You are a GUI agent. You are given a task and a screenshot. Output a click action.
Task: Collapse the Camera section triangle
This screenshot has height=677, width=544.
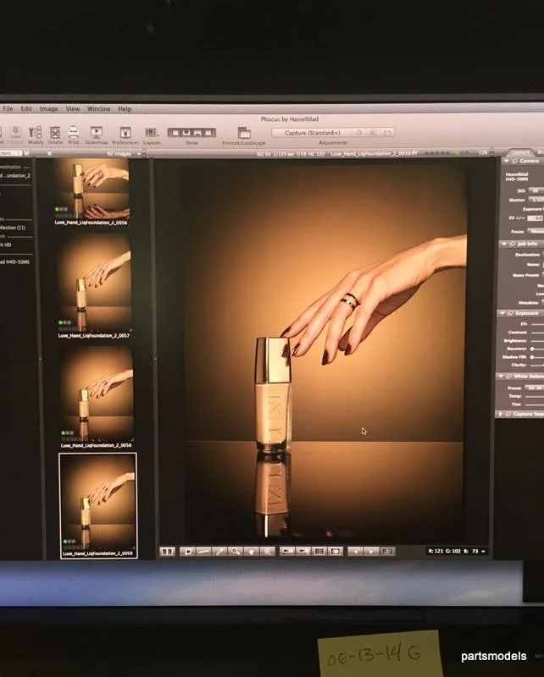click(507, 161)
